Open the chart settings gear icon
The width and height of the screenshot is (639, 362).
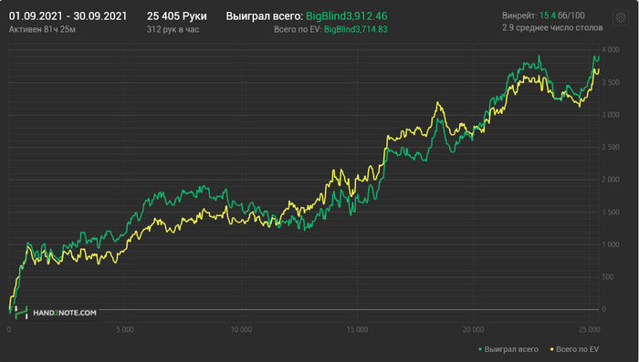tap(621, 17)
